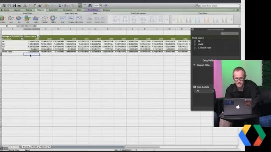Click the Name Box in the formula bar
Viewport: 271px width, 152px height.
[x=8, y=26]
